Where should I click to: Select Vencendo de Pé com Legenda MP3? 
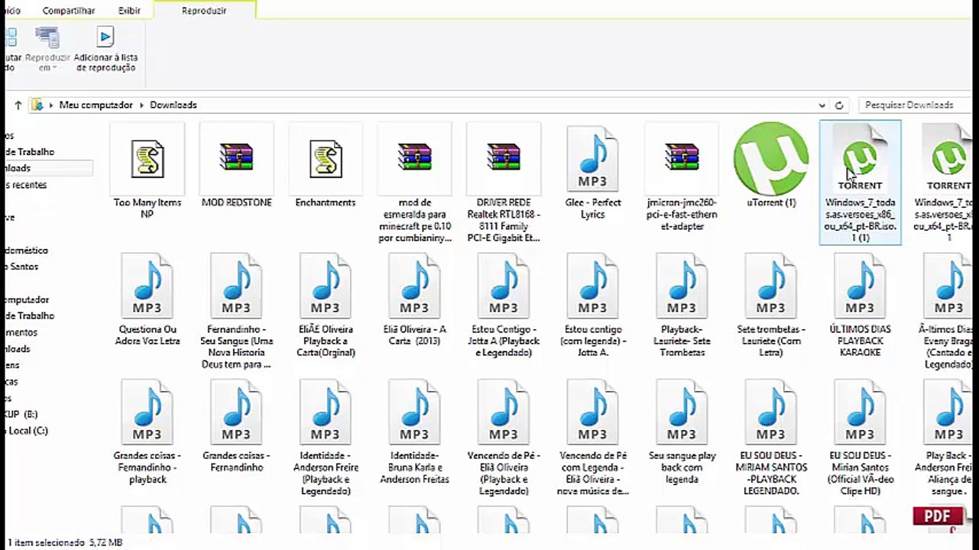(592, 412)
